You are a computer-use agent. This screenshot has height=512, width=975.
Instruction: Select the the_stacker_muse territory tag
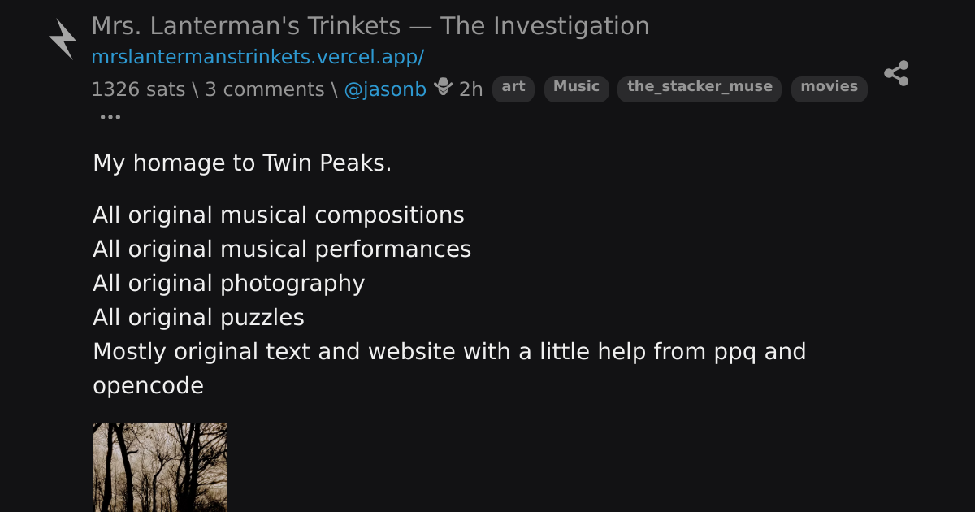coord(700,88)
